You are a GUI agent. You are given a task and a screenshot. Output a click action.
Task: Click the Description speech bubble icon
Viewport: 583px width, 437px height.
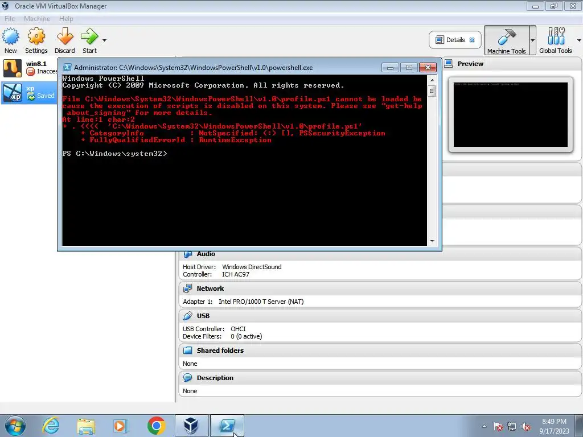(x=188, y=378)
